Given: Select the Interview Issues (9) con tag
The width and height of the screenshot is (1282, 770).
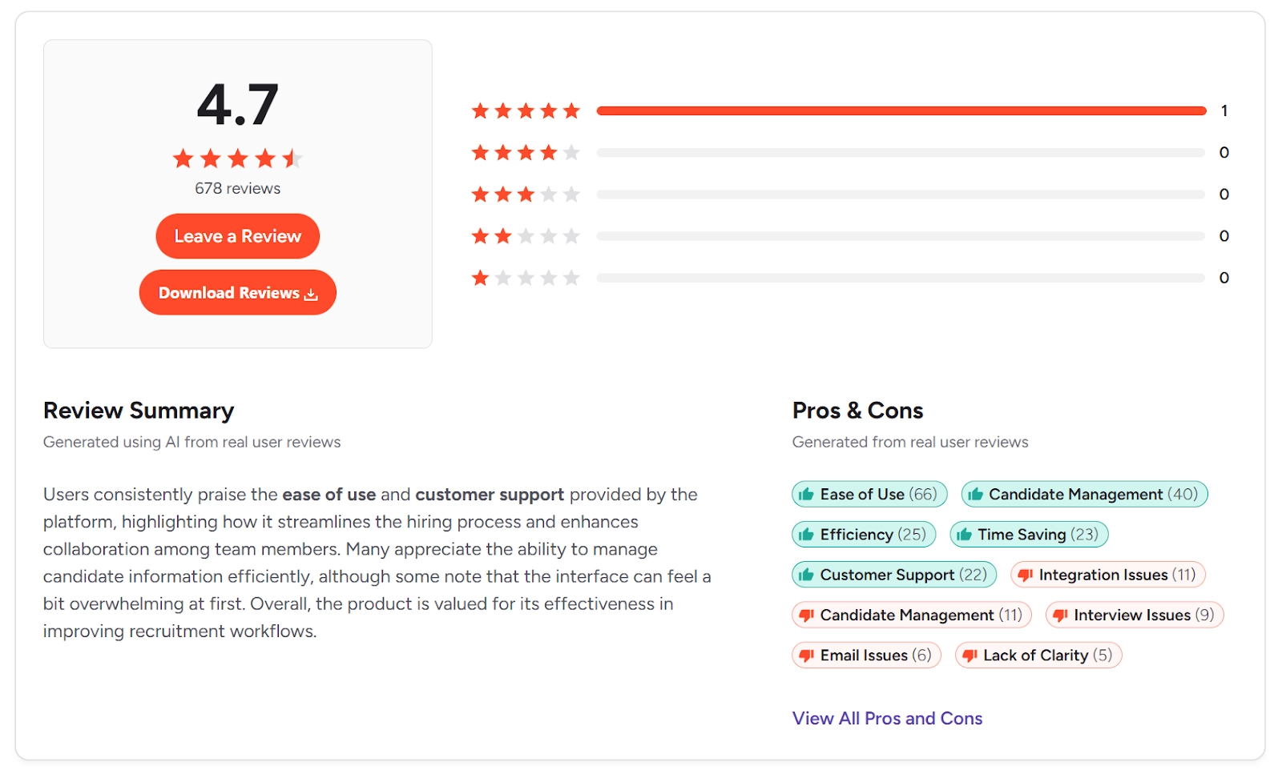Looking at the screenshot, I should point(1133,615).
